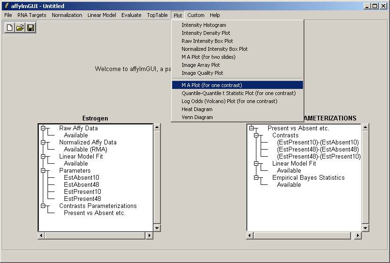The height and width of the screenshot is (263, 390).
Task: Open the TopTable menu
Action: tap(157, 15)
